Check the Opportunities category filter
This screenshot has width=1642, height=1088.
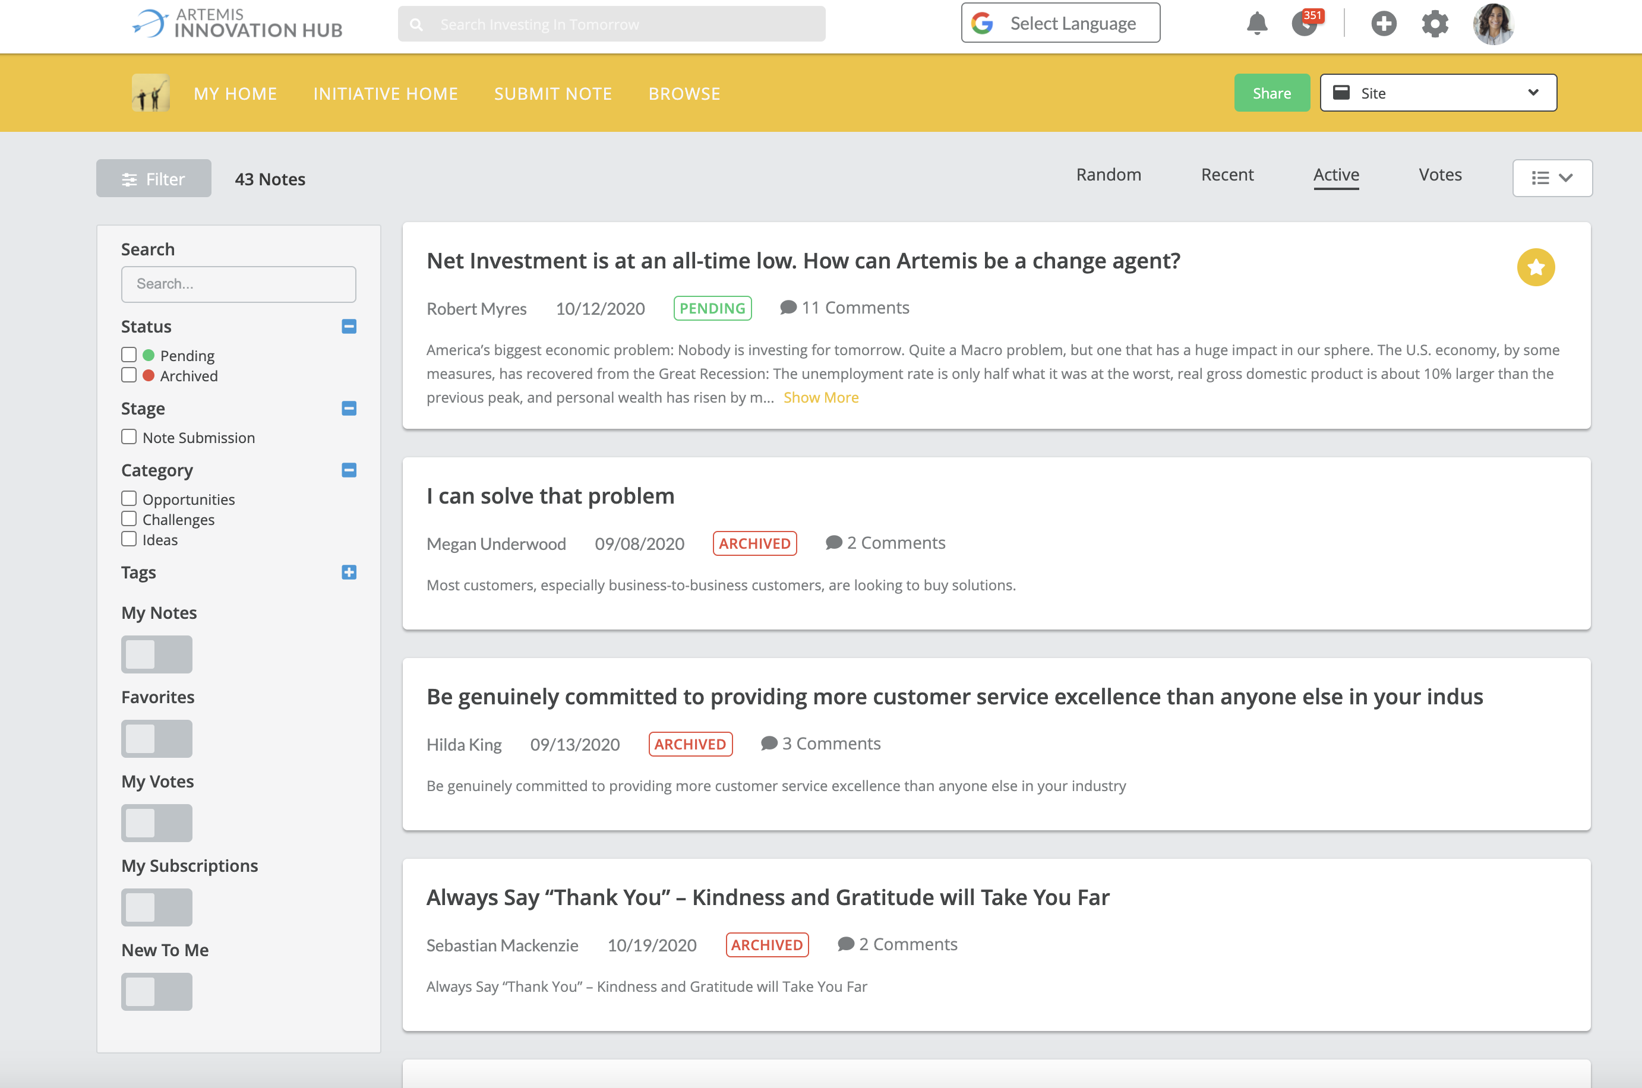(129, 499)
